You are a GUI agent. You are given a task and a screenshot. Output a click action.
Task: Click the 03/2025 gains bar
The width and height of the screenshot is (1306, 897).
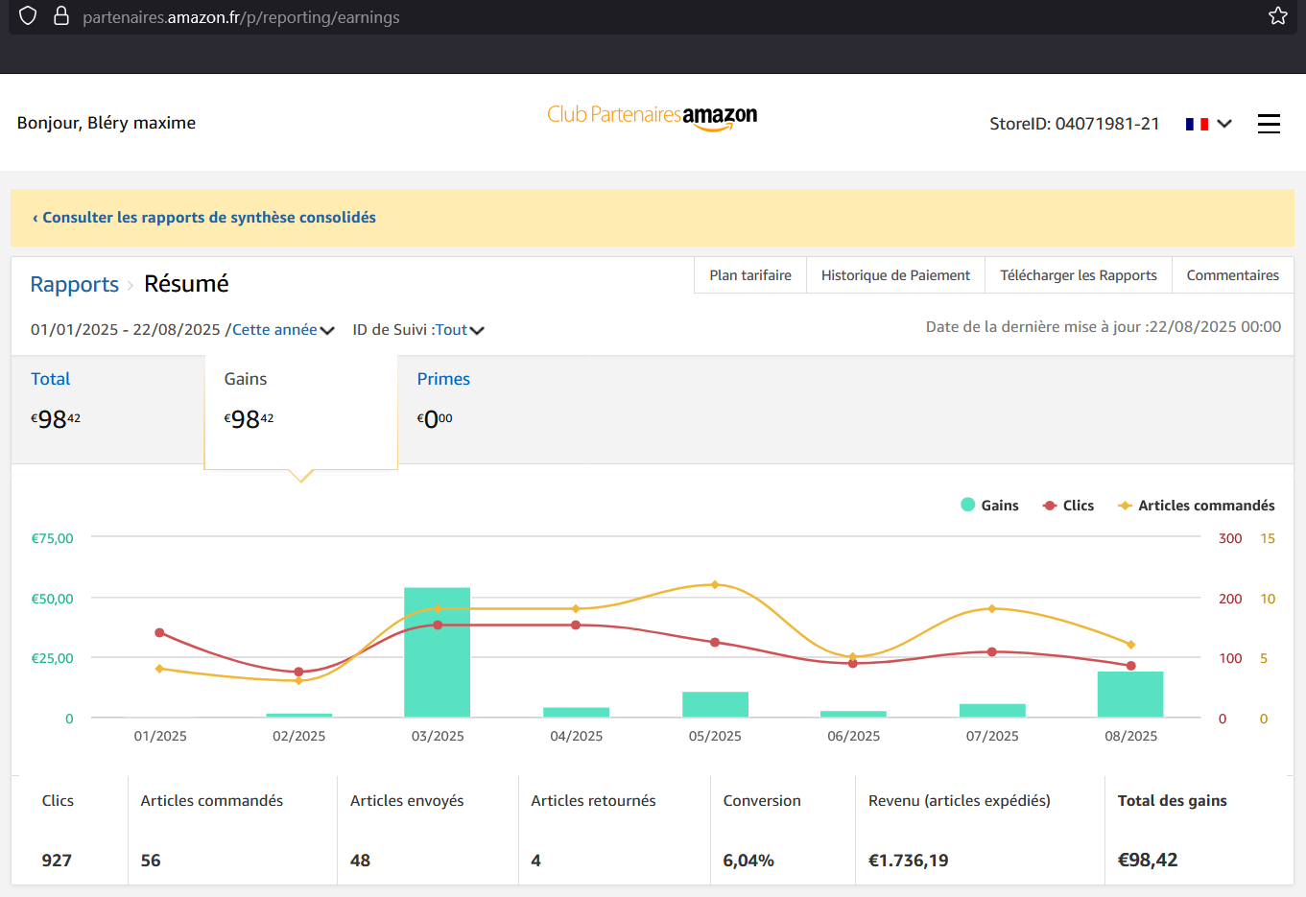point(438,652)
